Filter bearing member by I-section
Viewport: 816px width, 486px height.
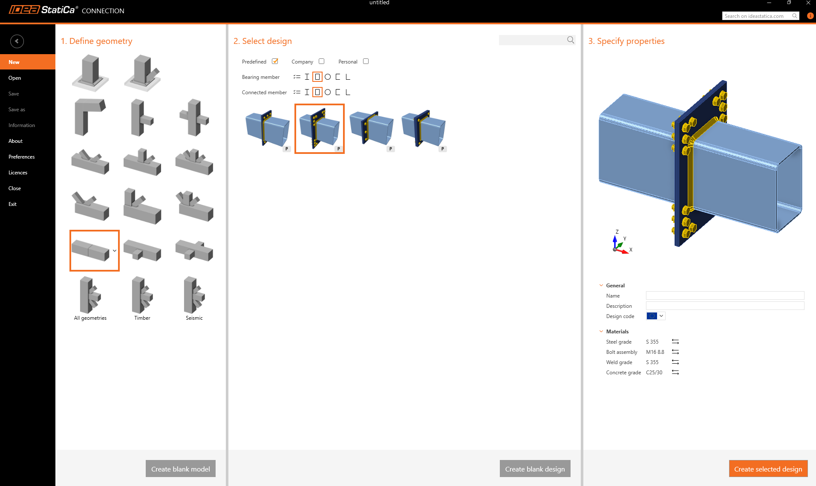[x=307, y=77]
